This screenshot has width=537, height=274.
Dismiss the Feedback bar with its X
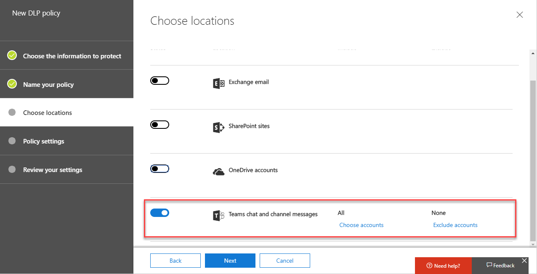(524, 261)
